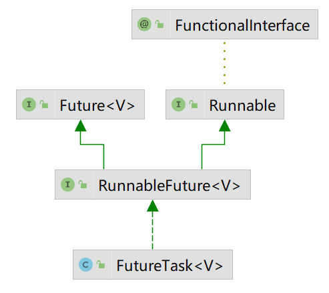
Task: Click the green lock icon beside FunctionalInterface
Action: point(159,24)
